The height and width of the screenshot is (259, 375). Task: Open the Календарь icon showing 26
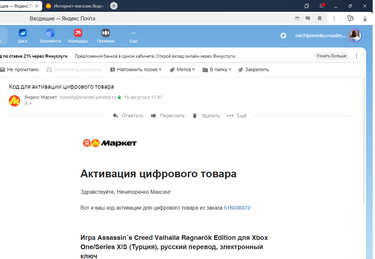pos(78,36)
